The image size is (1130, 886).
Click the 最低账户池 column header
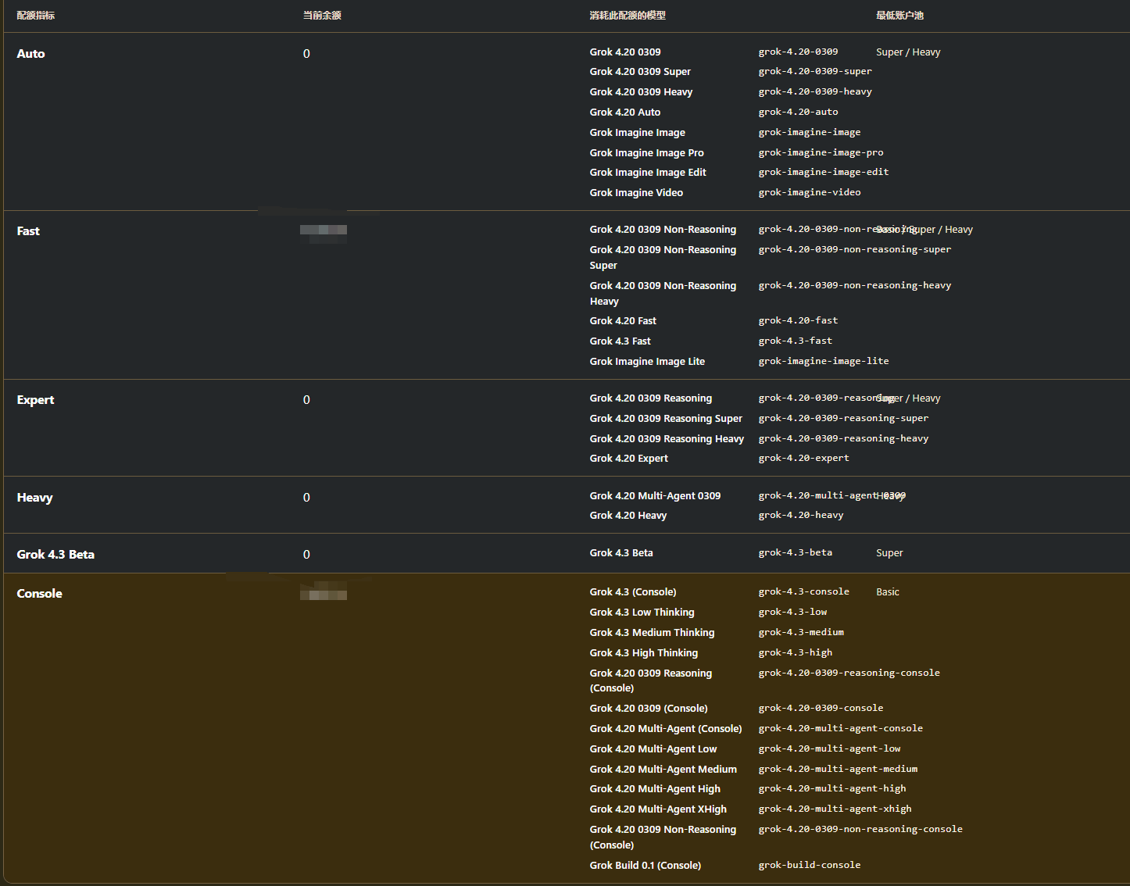point(899,16)
